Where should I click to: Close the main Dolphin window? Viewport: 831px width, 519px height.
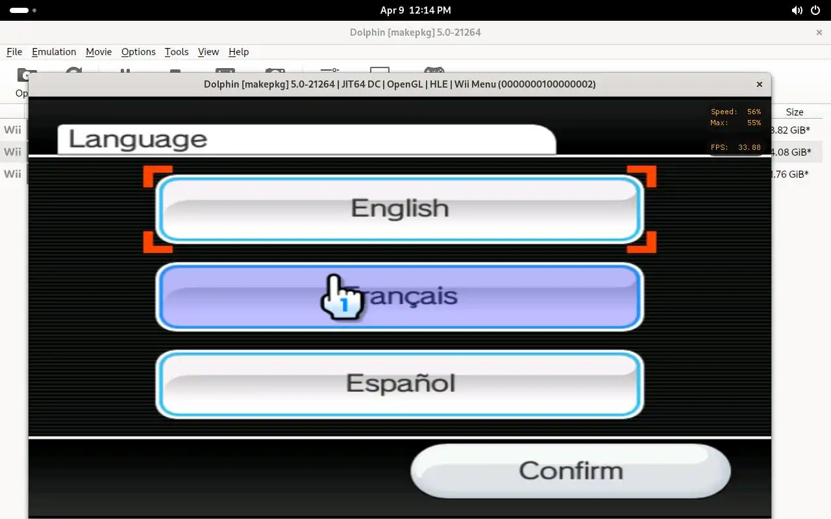click(819, 32)
